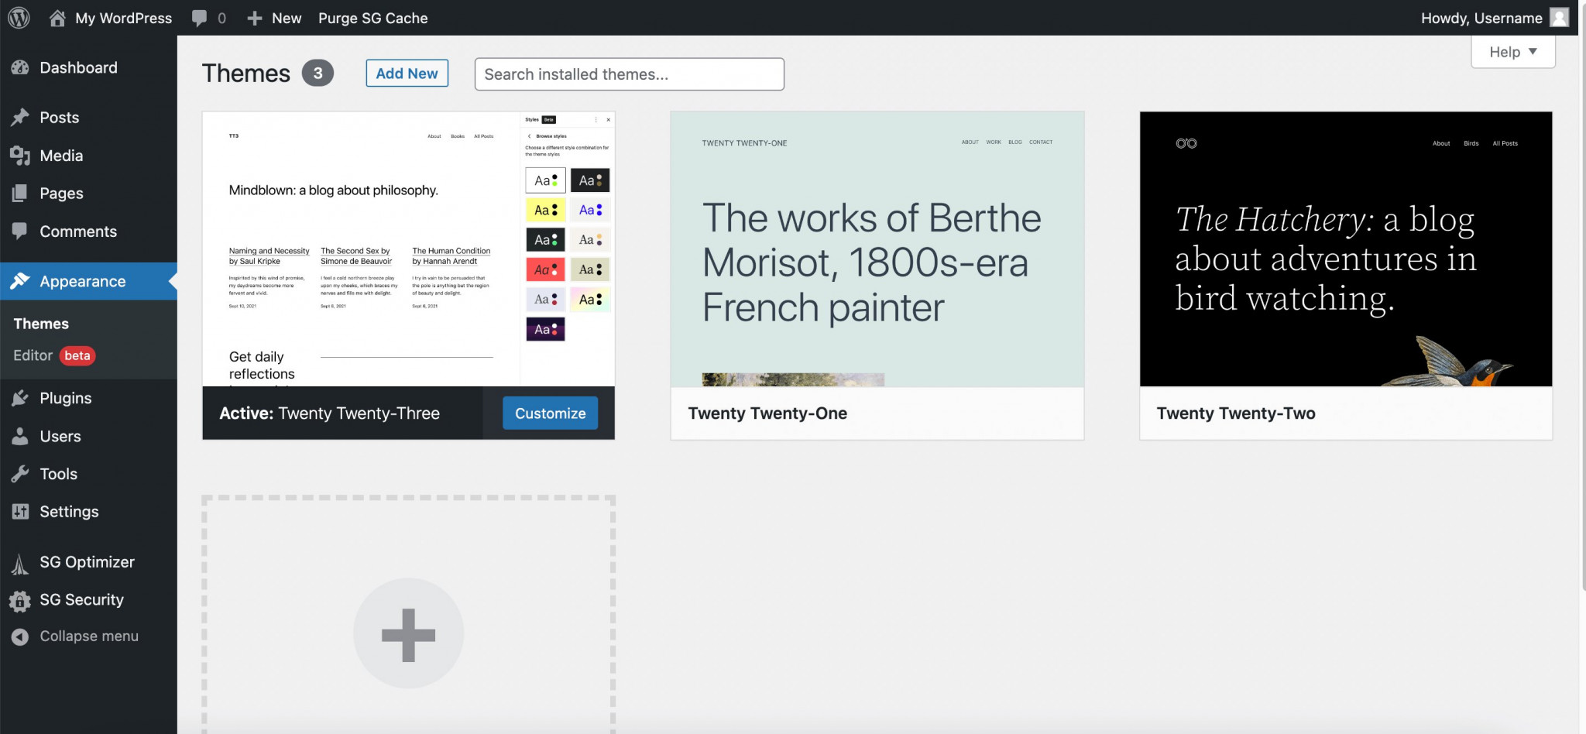The height and width of the screenshot is (734, 1586).
Task: Click the Add New button
Action: tap(407, 74)
